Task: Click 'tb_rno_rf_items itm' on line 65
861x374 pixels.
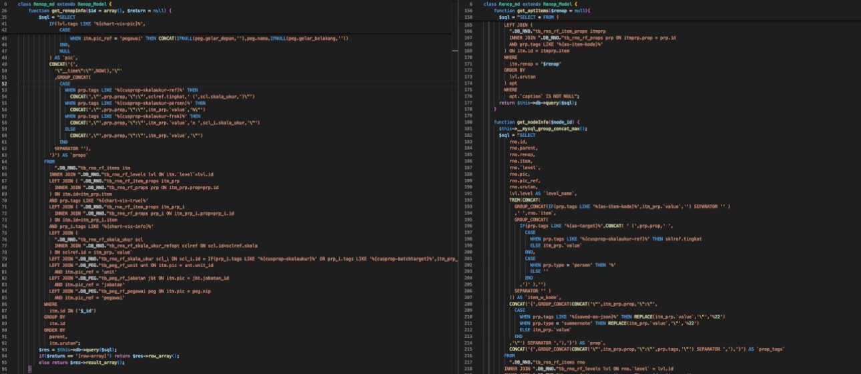Action: [92, 168]
